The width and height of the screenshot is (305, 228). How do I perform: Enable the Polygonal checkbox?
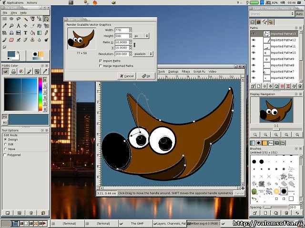[x=5, y=155]
